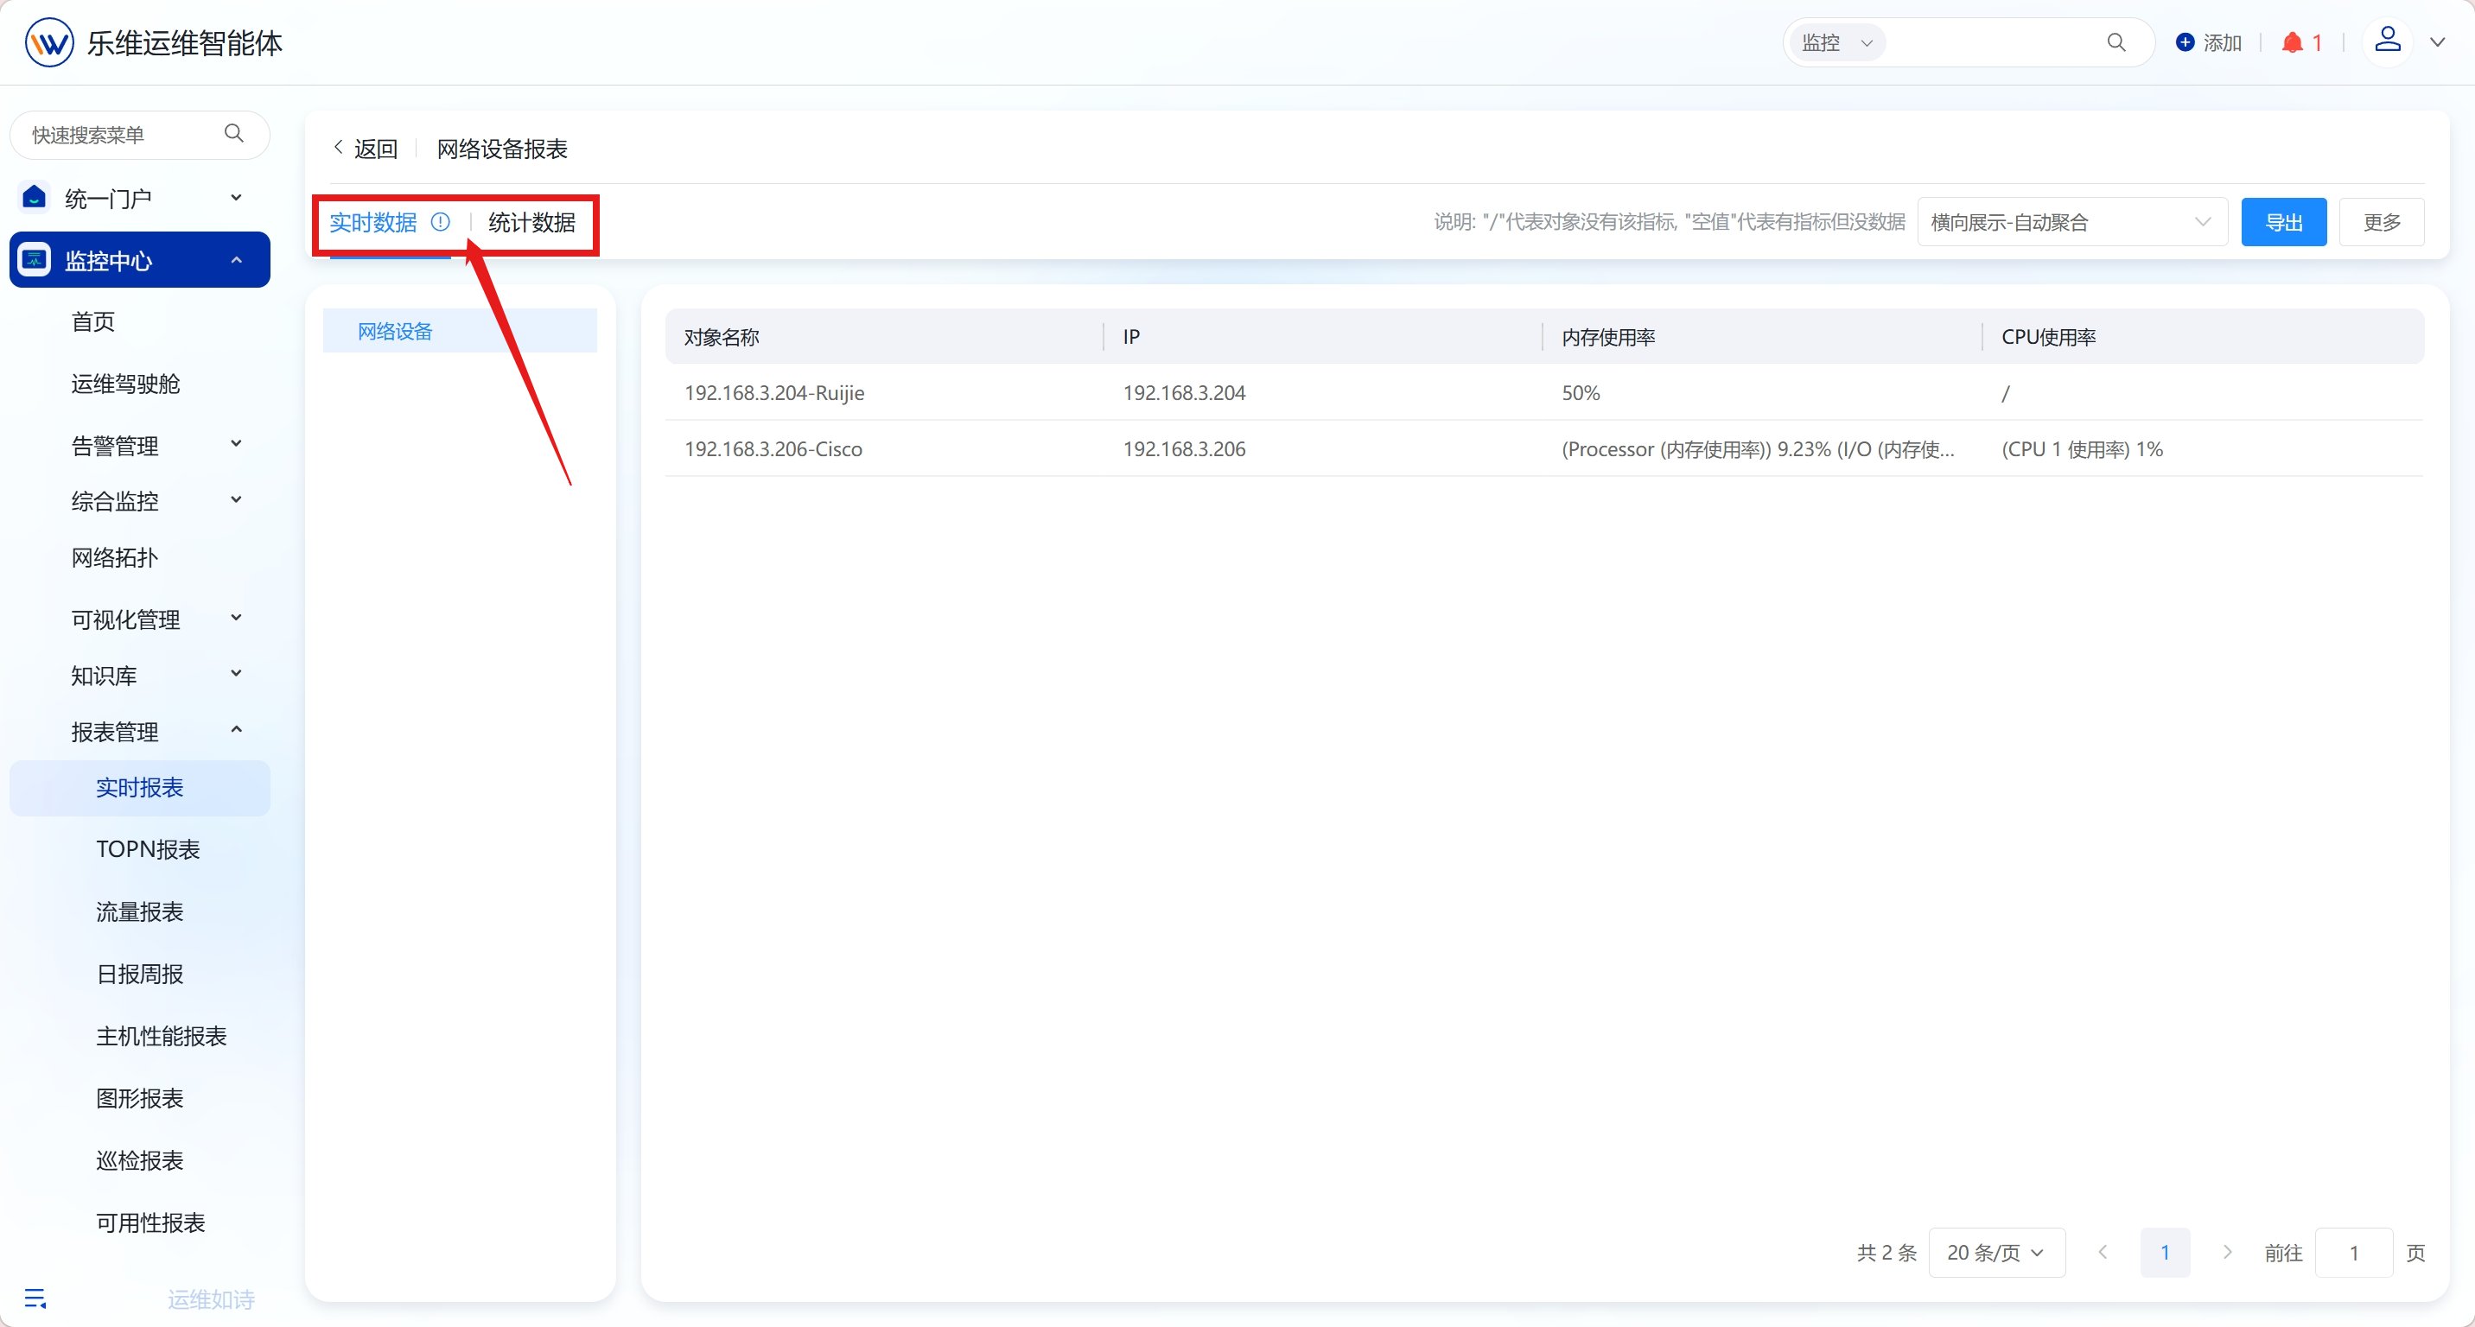
Task: Expand the 统一门户 menu
Action: click(237, 197)
